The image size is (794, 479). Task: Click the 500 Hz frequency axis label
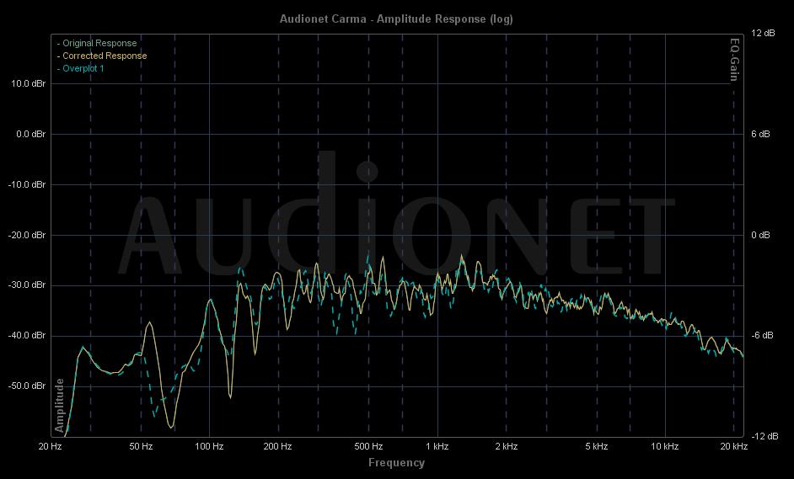(368, 445)
